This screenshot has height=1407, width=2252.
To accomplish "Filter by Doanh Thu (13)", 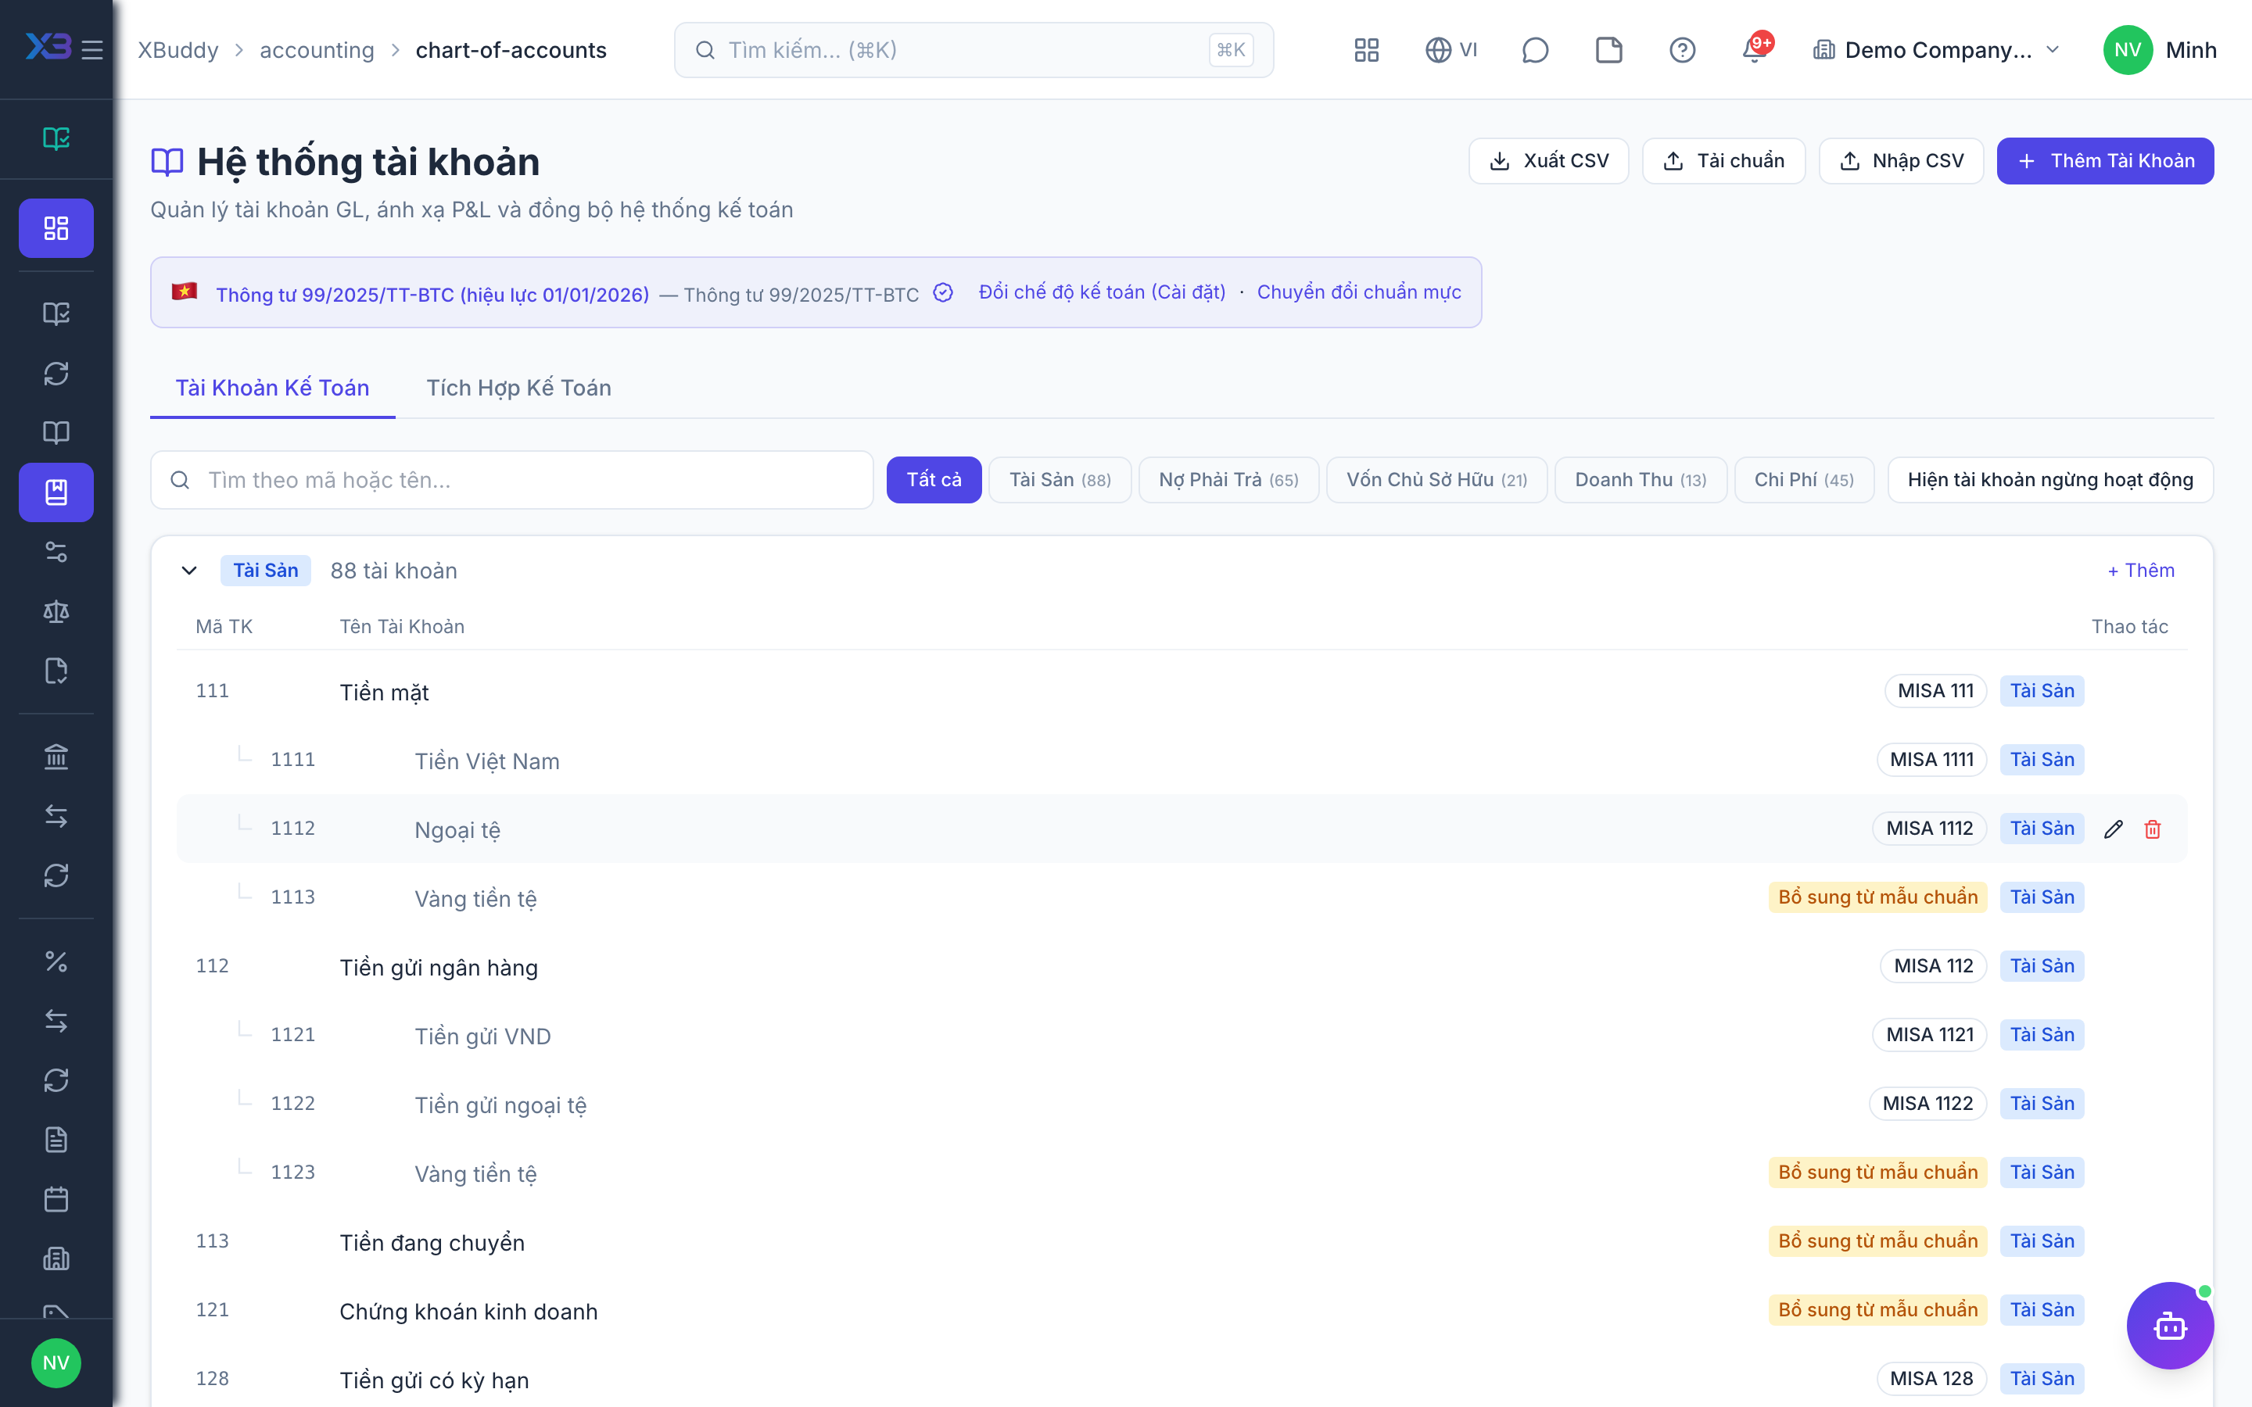I will pyautogui.click(x=1641, y=479).
